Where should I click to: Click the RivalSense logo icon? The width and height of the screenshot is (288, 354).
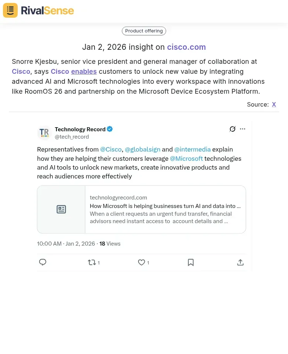coord(10,10)
